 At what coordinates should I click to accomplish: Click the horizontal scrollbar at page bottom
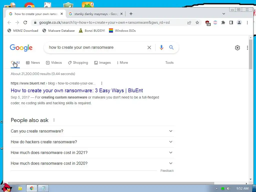click(111, 183)
